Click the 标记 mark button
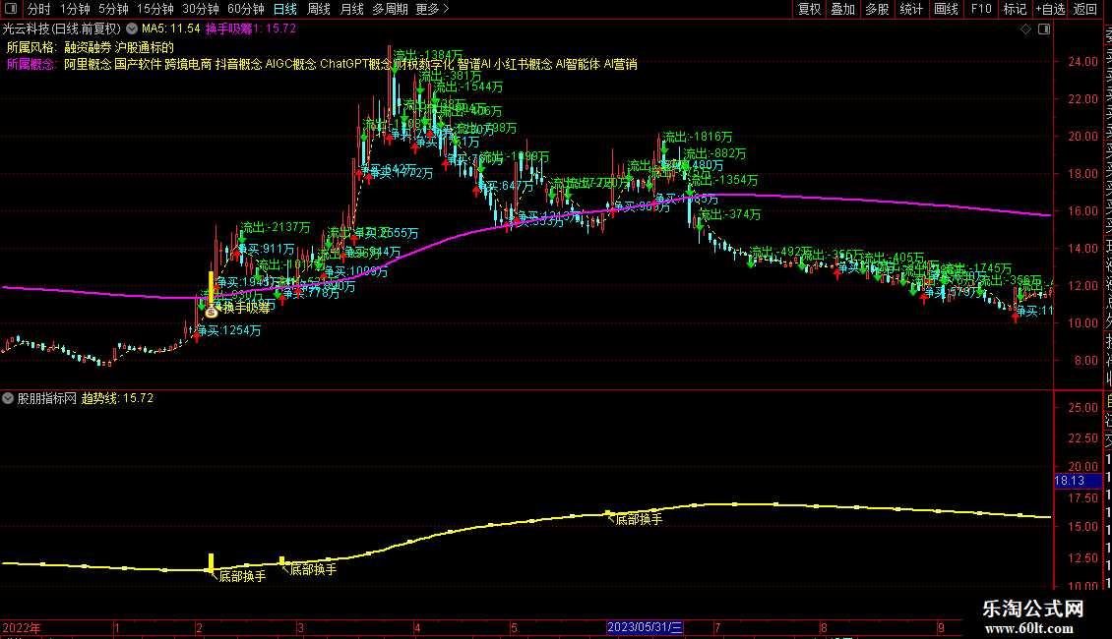Screen dimensions: 1112x639 [1015, 9]
